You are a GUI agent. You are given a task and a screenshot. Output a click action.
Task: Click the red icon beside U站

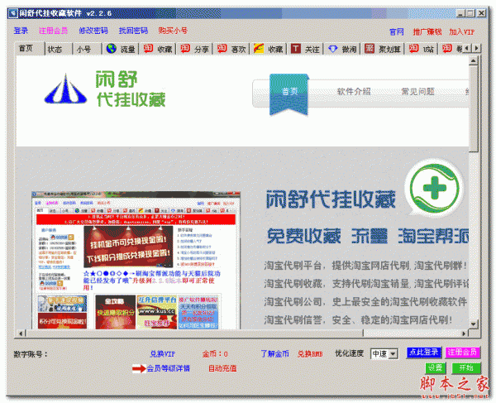[413, 49]
